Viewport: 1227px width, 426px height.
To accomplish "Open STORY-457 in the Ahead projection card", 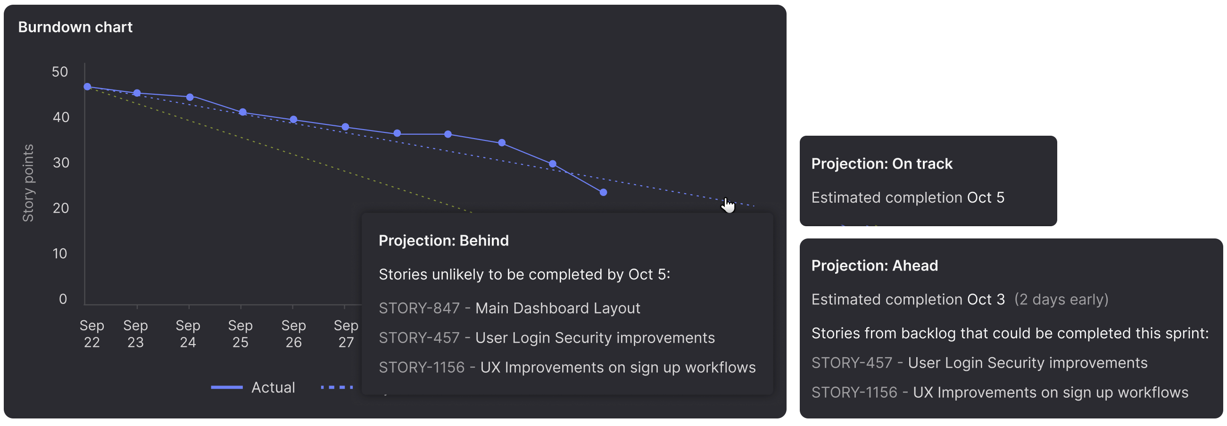I will tap(979, 363).
